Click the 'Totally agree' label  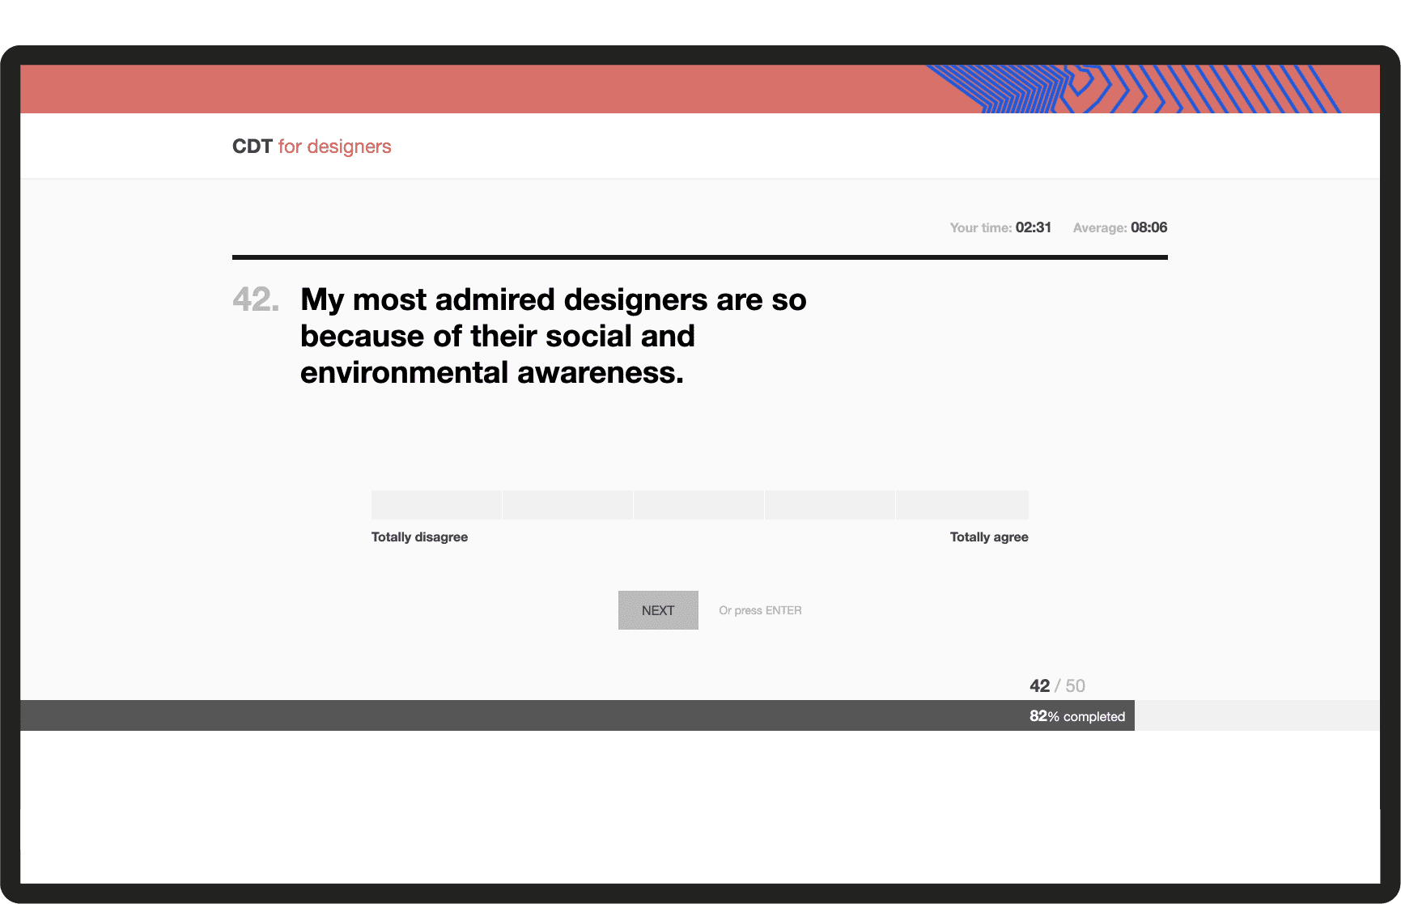pyautogui.click(x=988, y=537)
